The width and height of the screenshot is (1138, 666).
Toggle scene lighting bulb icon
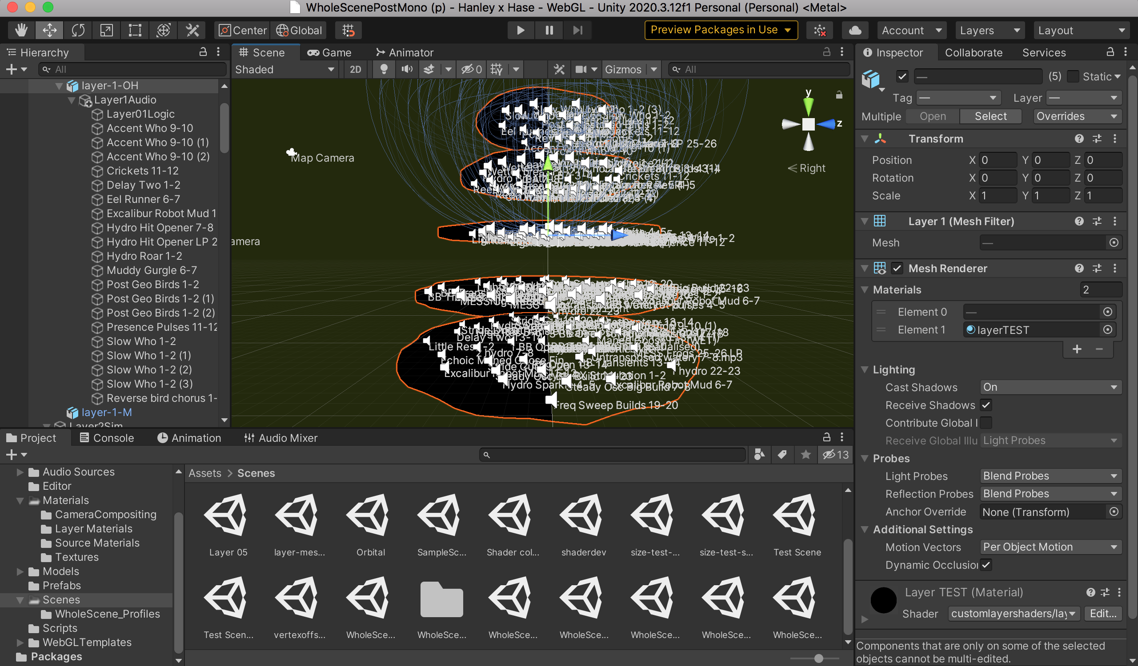tap(384, 69)
